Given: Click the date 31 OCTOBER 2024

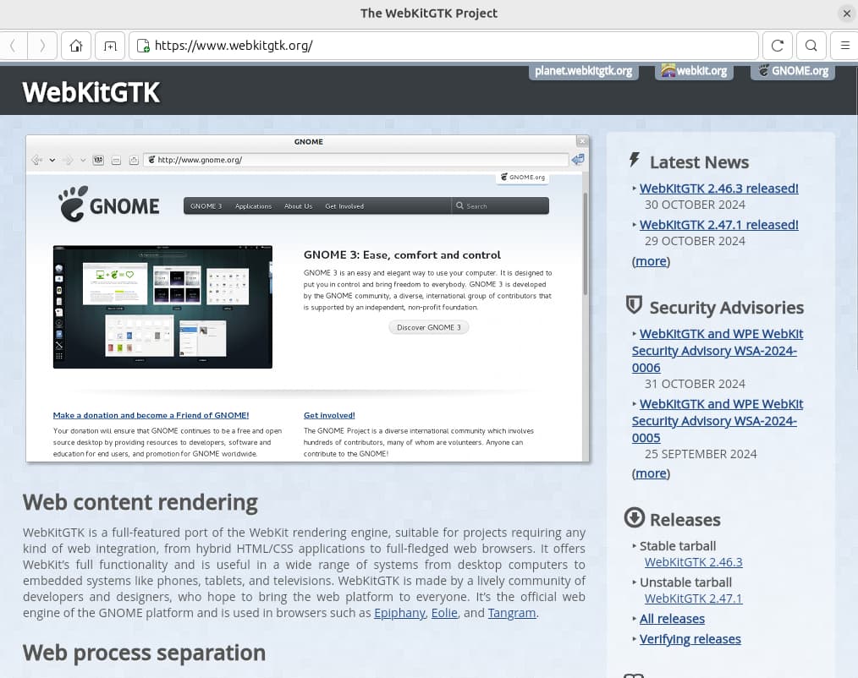Looking at the screenshot, I should [695, 384].
